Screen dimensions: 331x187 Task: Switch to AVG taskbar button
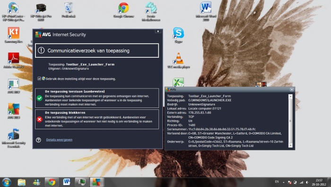pos(96,182)
